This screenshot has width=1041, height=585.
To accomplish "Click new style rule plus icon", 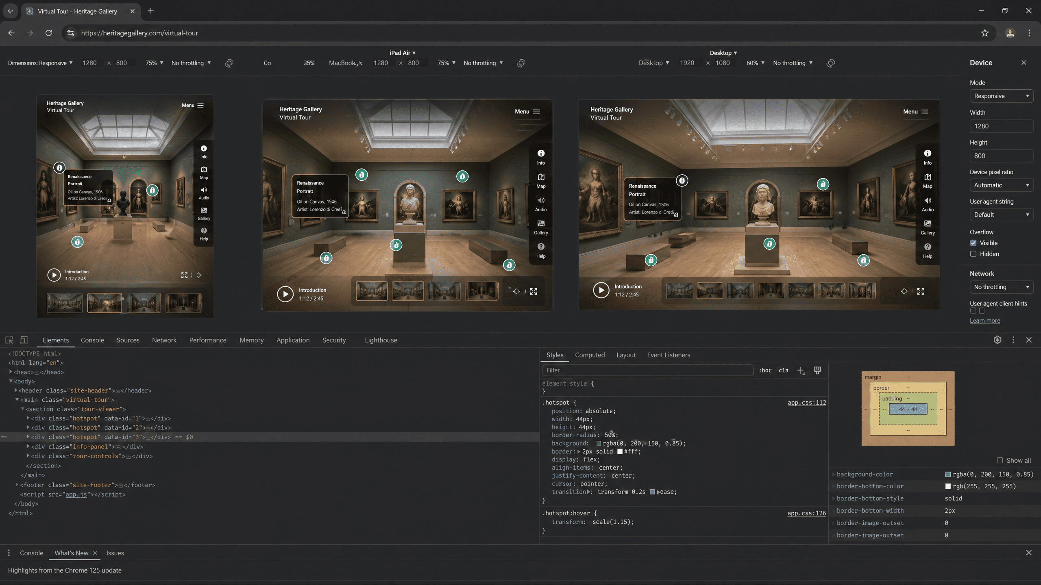I will pos(801,370).
